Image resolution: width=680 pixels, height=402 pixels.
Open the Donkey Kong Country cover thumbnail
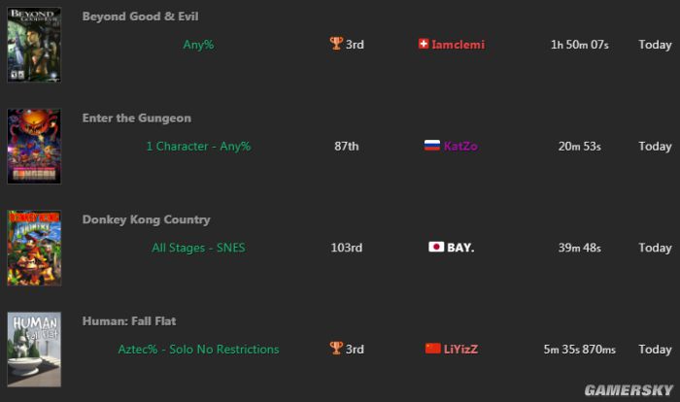click(x=34, y=248)
